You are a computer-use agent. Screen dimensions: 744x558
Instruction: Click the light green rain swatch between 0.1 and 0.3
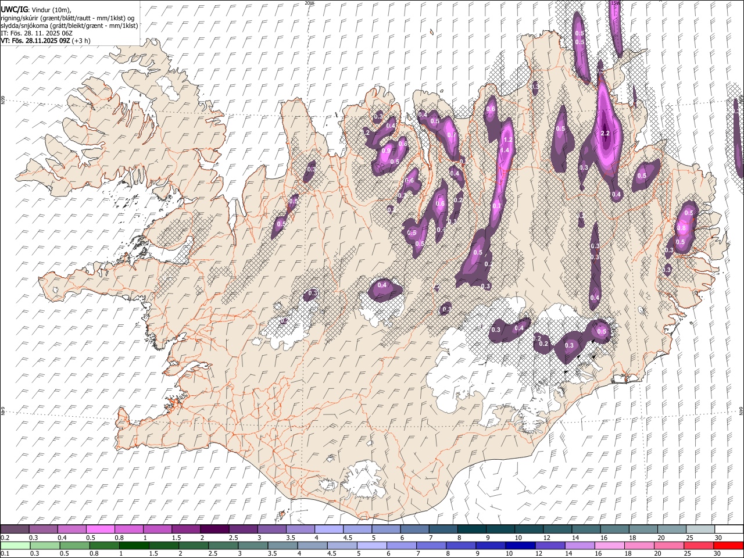(16, 545)
